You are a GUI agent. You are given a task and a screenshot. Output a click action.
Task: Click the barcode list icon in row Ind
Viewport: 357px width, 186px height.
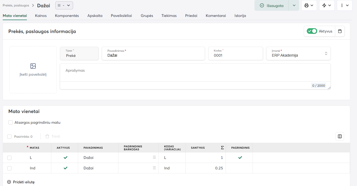click(154, 168)
